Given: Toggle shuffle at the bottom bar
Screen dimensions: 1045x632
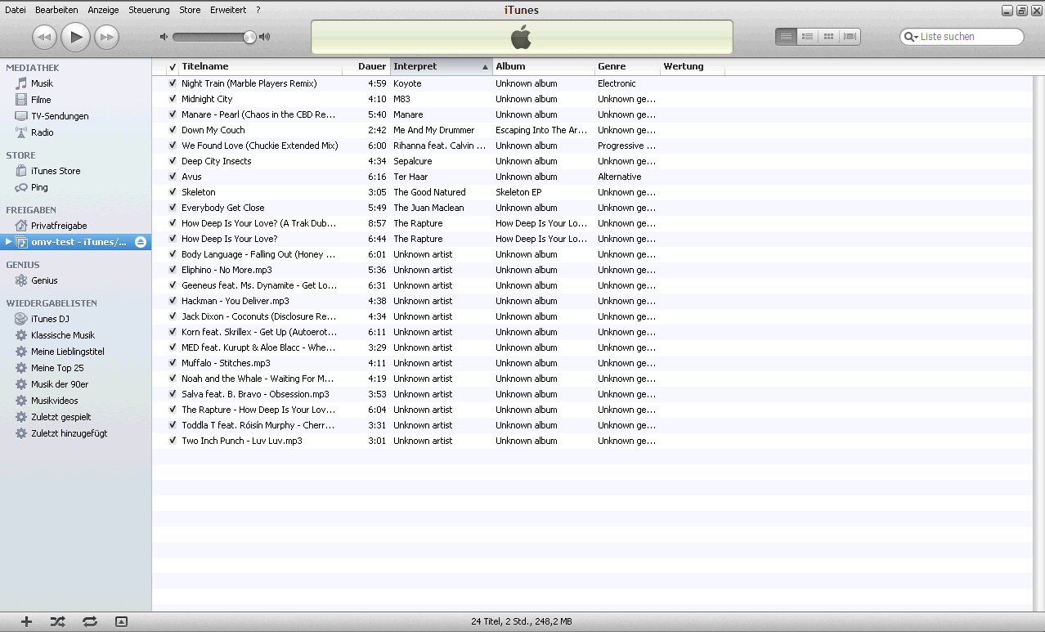Looking at the screenshot, I should click(57, 621).
